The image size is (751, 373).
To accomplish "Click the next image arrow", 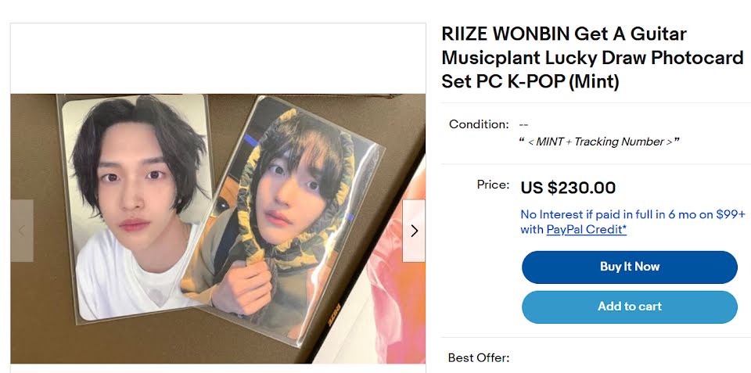I will coord(414,231).
